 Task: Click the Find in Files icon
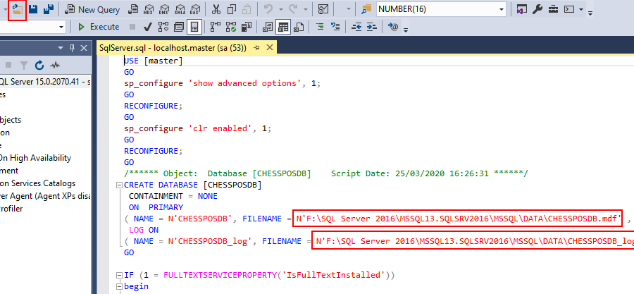[366, 10]
